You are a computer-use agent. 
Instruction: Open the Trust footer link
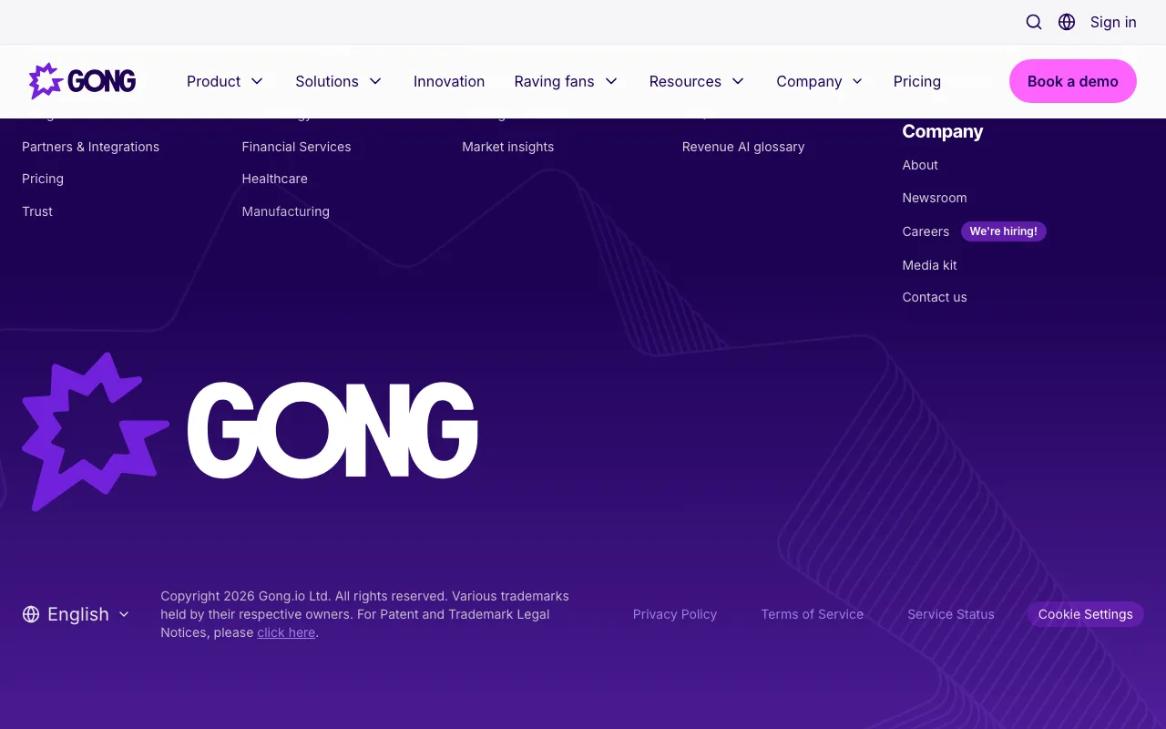pyautogui.click(x=37, y=211)
